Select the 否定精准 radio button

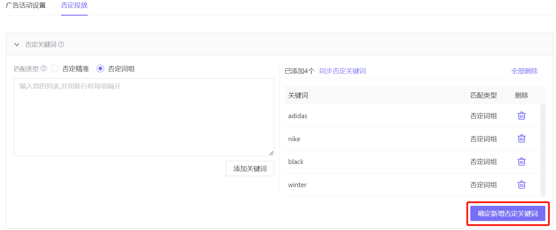click(55, 69)
